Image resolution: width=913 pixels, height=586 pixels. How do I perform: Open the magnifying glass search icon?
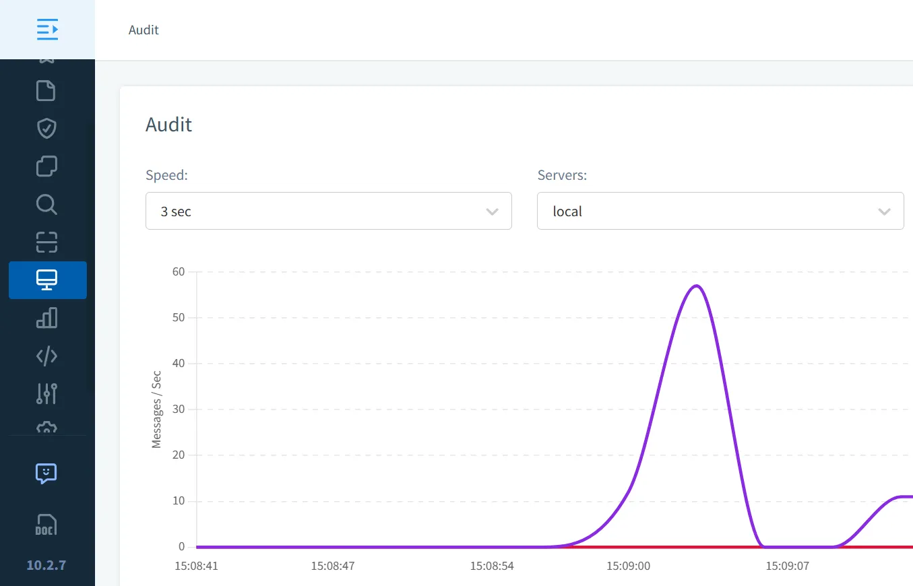coord(46,204)
